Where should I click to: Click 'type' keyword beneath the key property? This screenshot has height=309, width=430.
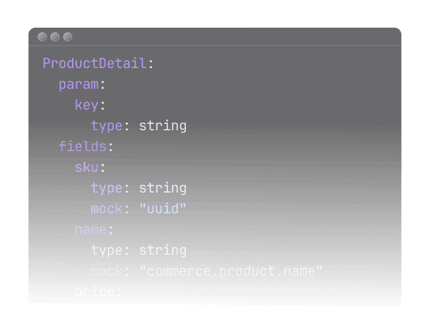point(106,126)
